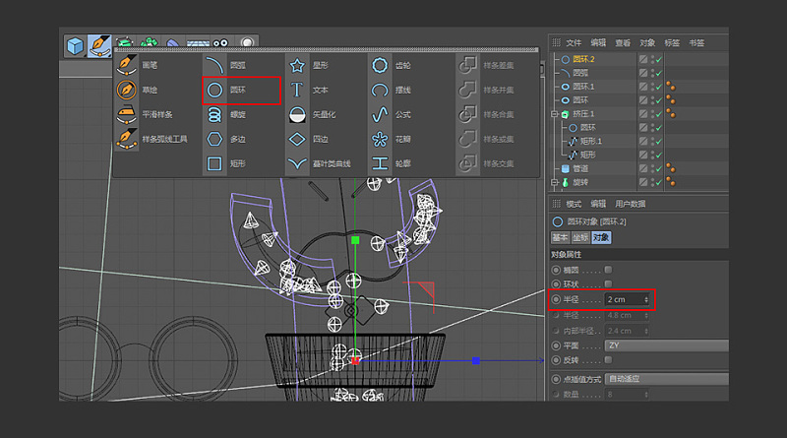The height and width of the screenshot is (438, 787).
Task: Select the 圆环 (circle) spline tool
Action: [x=237, y=90]
